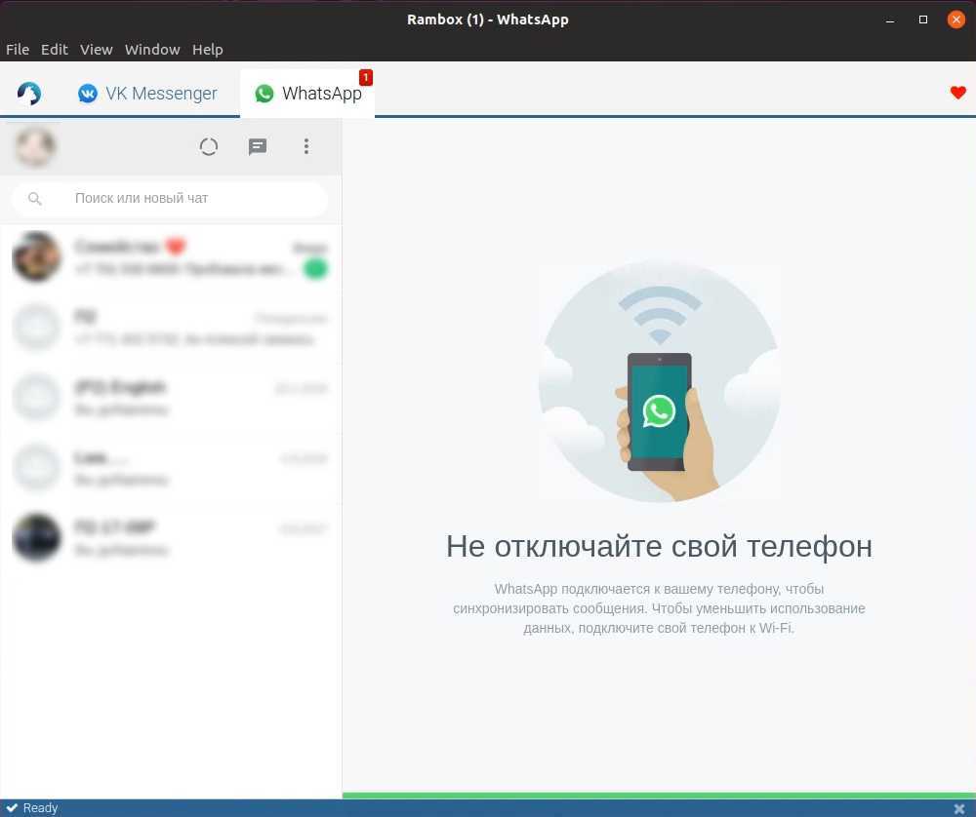The height and width of the screenshot is (817, 976).
Task: Open the fourth chat in the list
Action: tap(171, 468)
